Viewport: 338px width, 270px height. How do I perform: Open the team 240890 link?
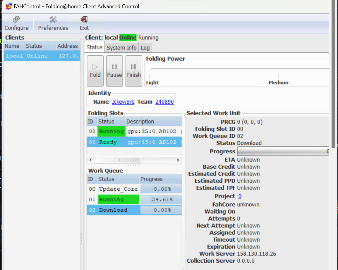(x=164, y=102)
